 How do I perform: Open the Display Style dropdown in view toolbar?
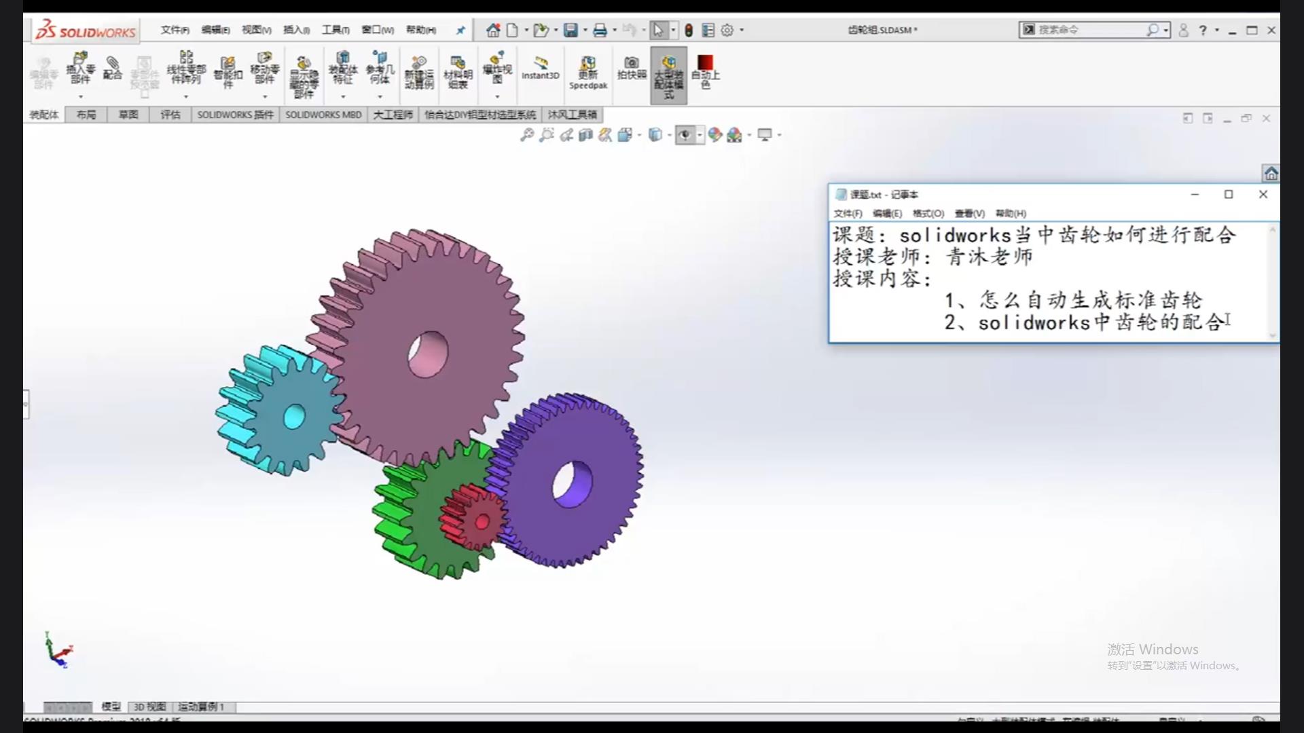[670, 135]
